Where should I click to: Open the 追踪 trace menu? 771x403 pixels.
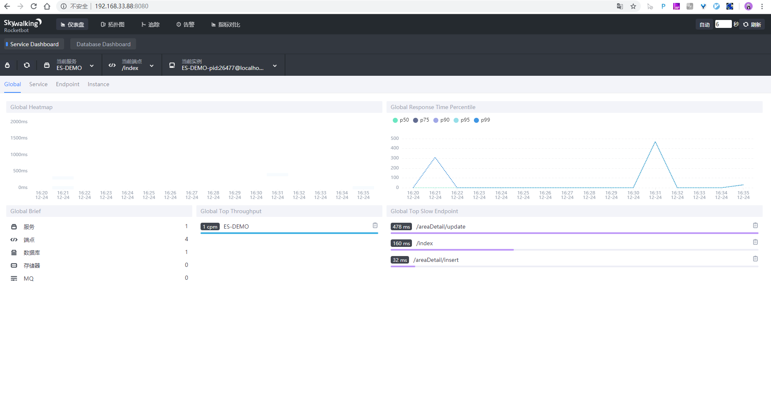[151, 25]
